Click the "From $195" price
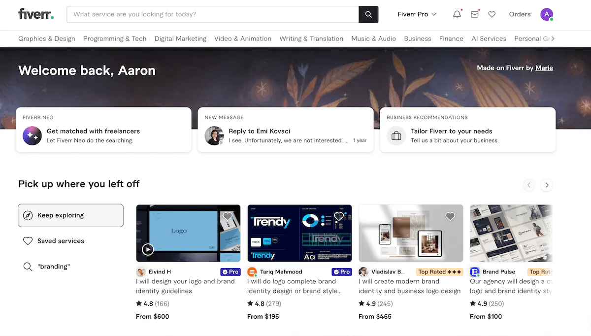The image size is (591, 336). pos(263,317)
